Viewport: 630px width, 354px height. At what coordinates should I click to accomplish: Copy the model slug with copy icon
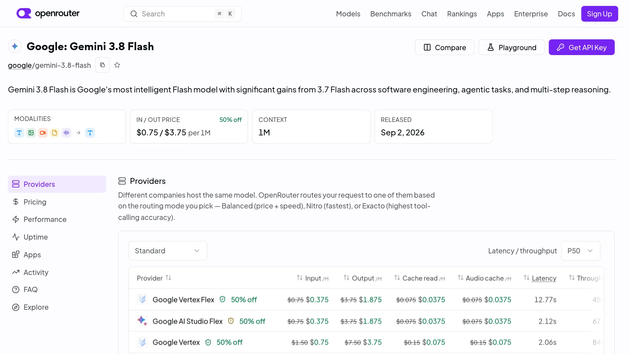pos(102,65)
